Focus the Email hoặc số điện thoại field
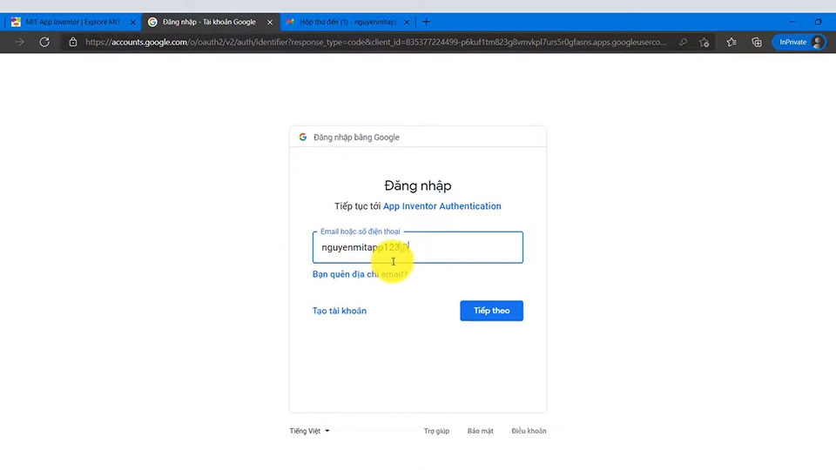Screen dimensions: 836x470 point(417,247)
